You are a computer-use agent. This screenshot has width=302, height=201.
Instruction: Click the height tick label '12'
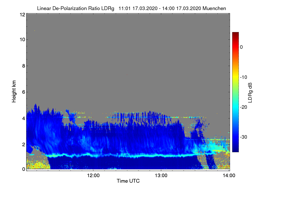[22, 15]
